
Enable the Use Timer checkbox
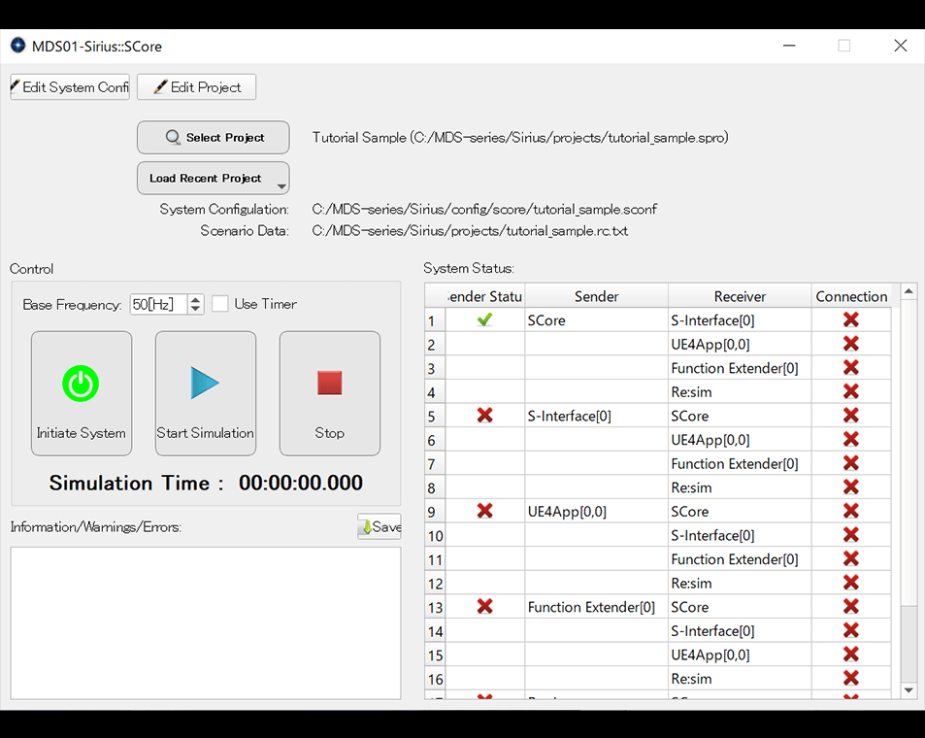point(220,304)
